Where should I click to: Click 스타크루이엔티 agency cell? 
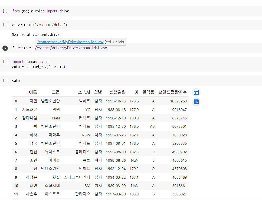pyautogui.click(x=77, y=177)
